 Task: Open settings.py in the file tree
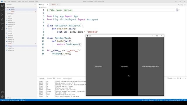pos(11,42)
